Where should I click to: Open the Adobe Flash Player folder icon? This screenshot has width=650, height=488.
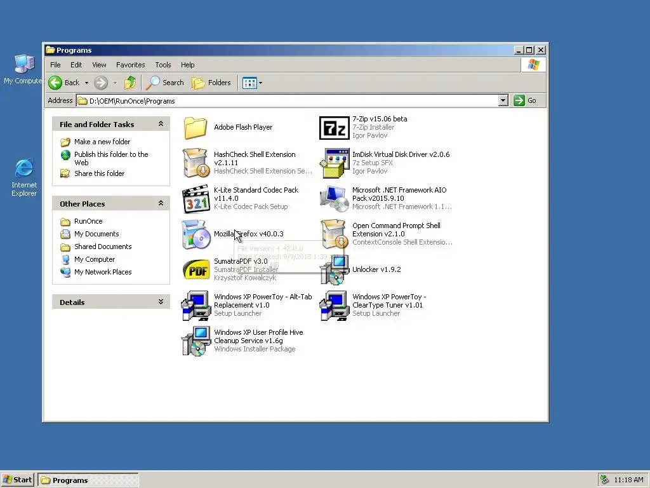(196, 127)
